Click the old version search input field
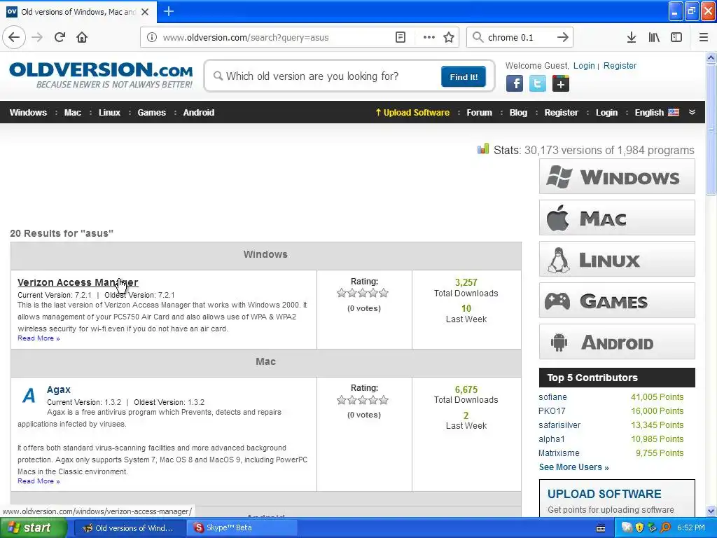Viewport: 717px width, 538px height. (325, 76)
